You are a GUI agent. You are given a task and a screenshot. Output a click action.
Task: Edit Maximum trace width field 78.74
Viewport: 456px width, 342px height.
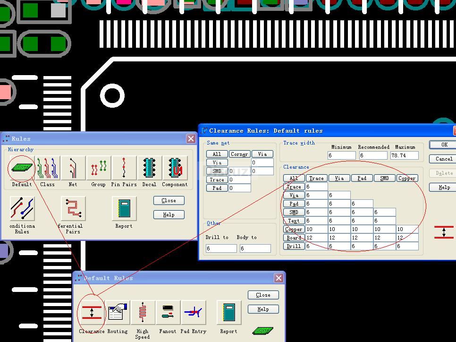(x=405, y=155)
